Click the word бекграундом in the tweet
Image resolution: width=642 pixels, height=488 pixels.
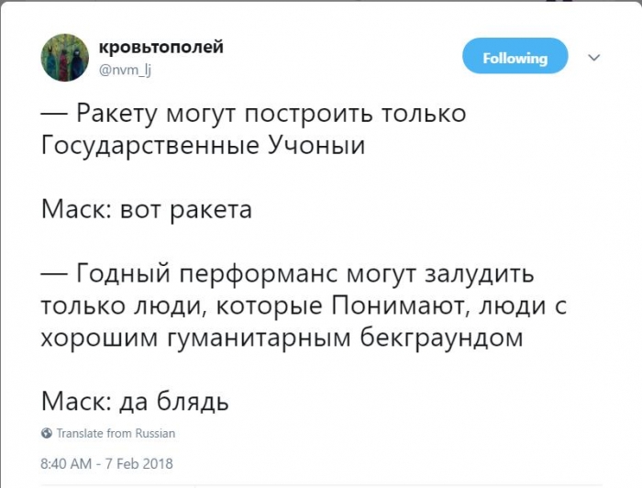[x=442, y=338]
